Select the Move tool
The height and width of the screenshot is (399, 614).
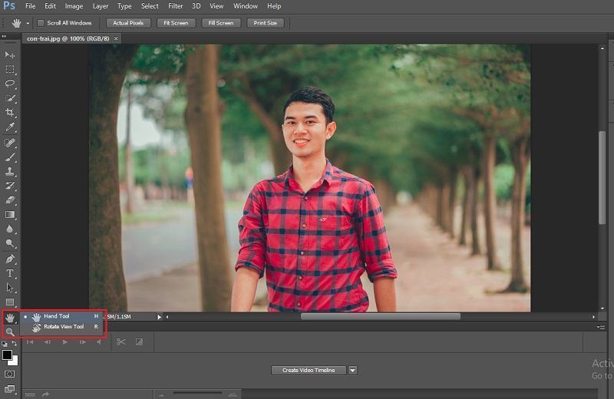click(10, 54)
